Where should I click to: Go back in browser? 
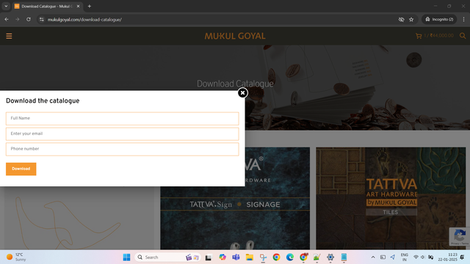7,20
